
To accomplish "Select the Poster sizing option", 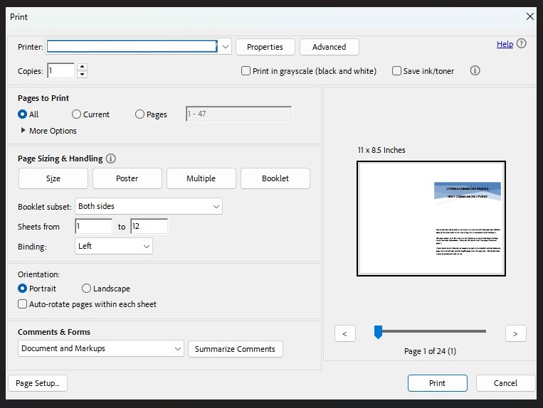I will [x=127, y=178].
